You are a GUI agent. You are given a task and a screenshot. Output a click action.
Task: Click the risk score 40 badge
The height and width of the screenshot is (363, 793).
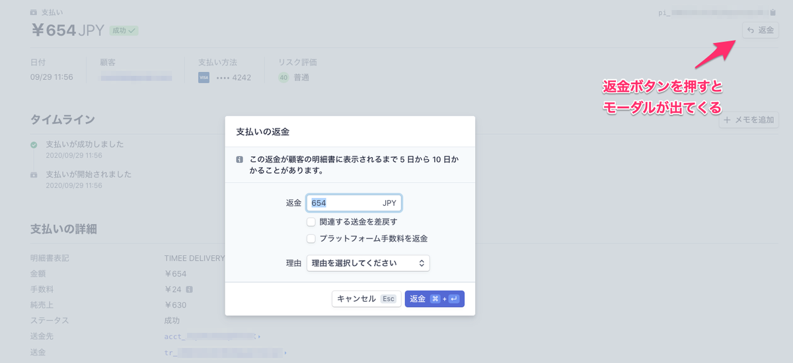pyautogui.click(x=283, y=77)
